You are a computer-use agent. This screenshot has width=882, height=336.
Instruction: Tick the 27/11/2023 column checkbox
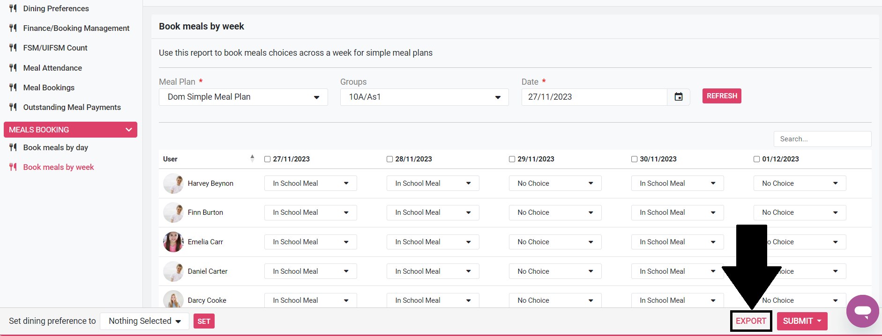click(x=268, y=159)
